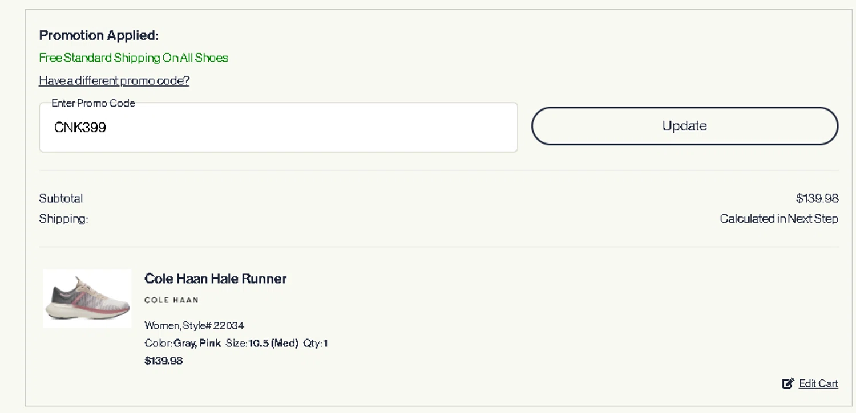The image size is (856, 413).
Task: Click the Enter Promo Code field label
Action: [x=93, y=103]
